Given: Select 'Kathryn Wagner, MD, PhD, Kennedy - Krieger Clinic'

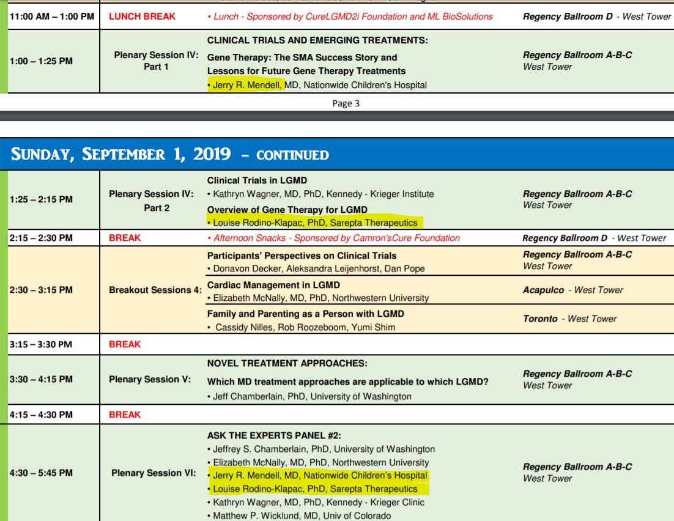Looking at the screenshot, I should coord(316,503).
